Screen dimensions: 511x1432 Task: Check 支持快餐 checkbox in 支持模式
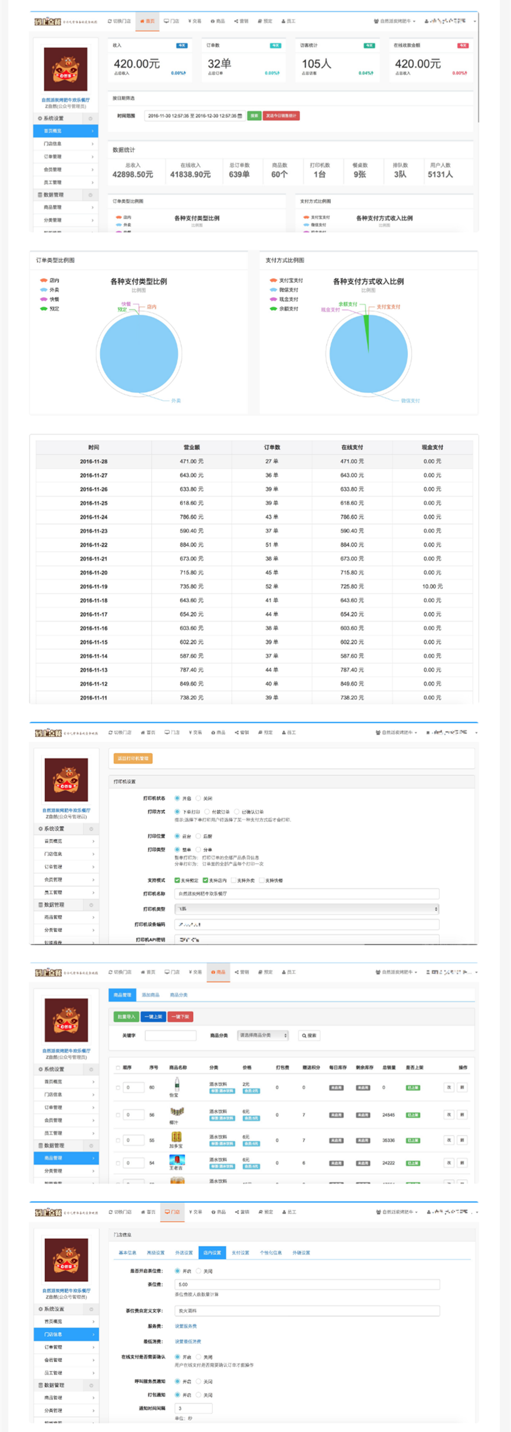pos(262,880)
